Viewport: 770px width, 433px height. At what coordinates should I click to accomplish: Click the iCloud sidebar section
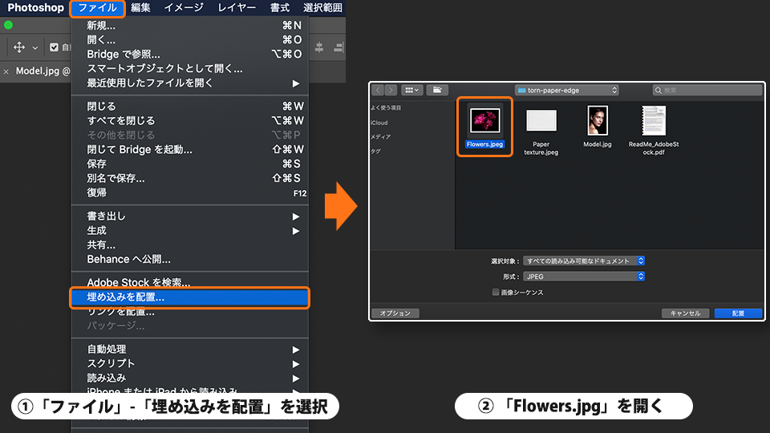(x=379, y=123)
